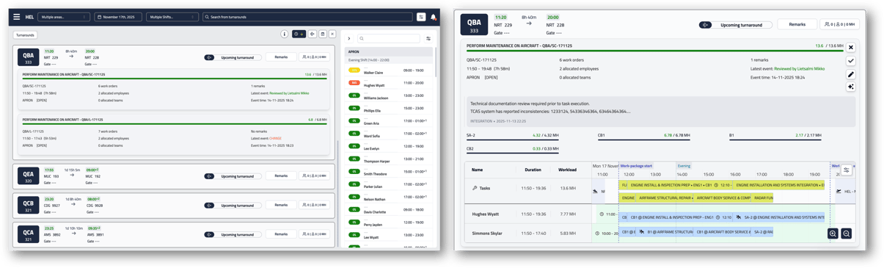The height and width of the screenshot is (268, 884).
Task: Click allocation summary on QEA card
Action: 315,175
